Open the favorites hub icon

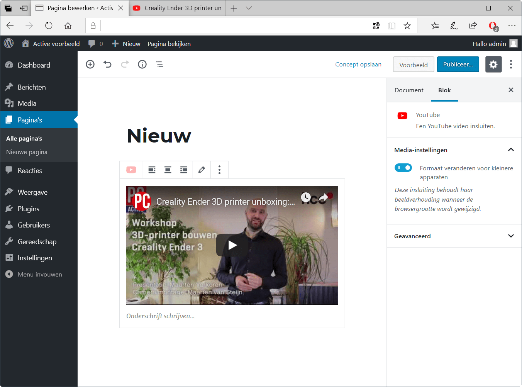[x=435, y=25]
